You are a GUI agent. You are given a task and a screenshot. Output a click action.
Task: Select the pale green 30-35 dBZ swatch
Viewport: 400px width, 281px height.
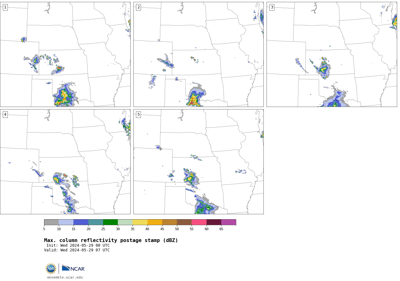[125, 222]
